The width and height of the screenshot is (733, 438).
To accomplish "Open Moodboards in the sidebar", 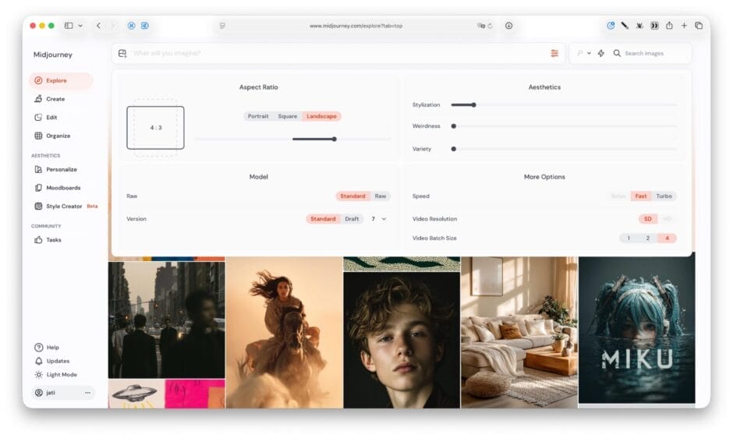I will (x=58, y=188).
